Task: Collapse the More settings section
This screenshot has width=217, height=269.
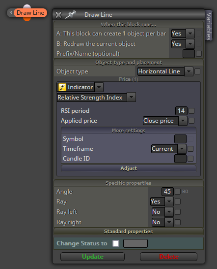Action: pos(129,131)
